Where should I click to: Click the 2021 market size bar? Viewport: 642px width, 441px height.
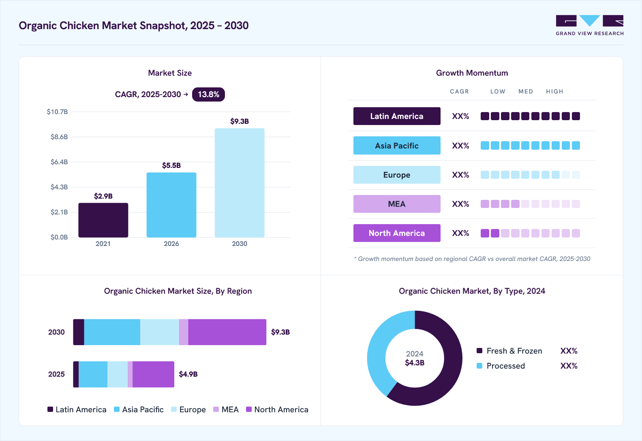click(x=103, y=220)
